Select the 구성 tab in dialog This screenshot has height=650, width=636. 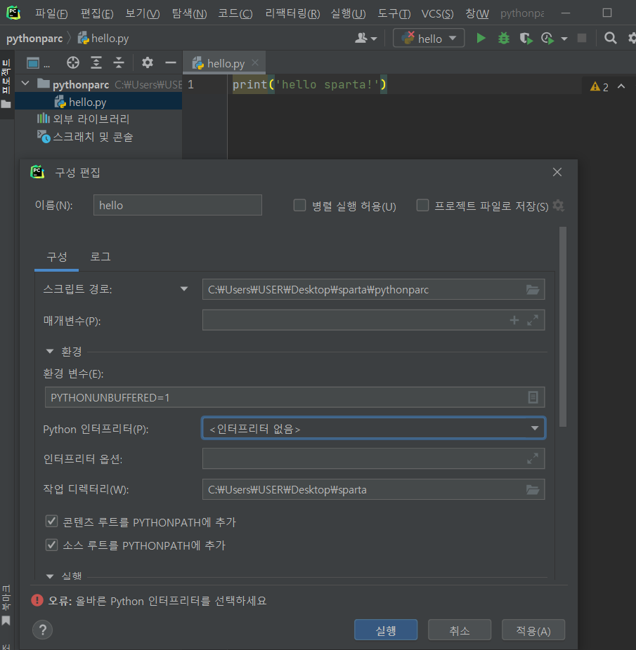pos(56,257)
